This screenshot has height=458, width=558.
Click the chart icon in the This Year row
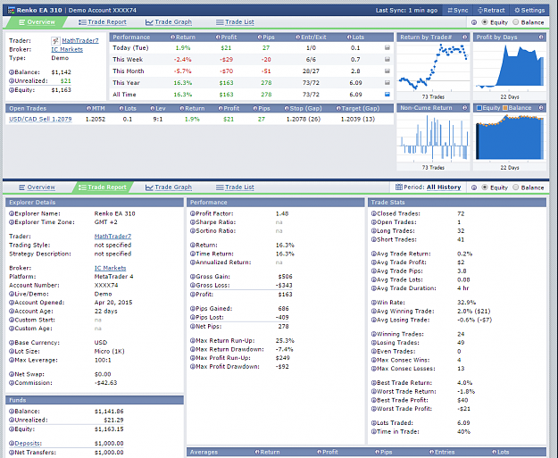tap(387, 83)
